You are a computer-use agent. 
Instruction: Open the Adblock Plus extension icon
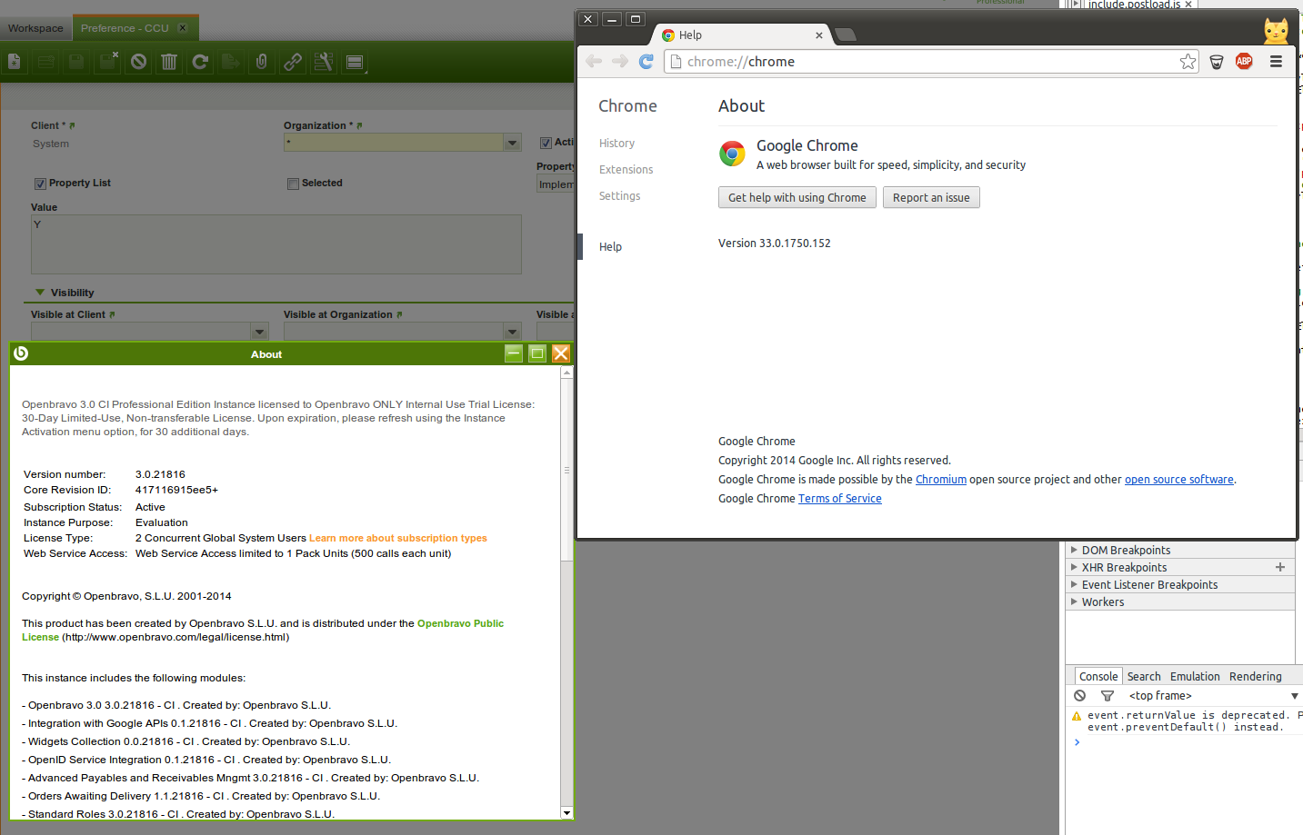tap(1245, 61)
